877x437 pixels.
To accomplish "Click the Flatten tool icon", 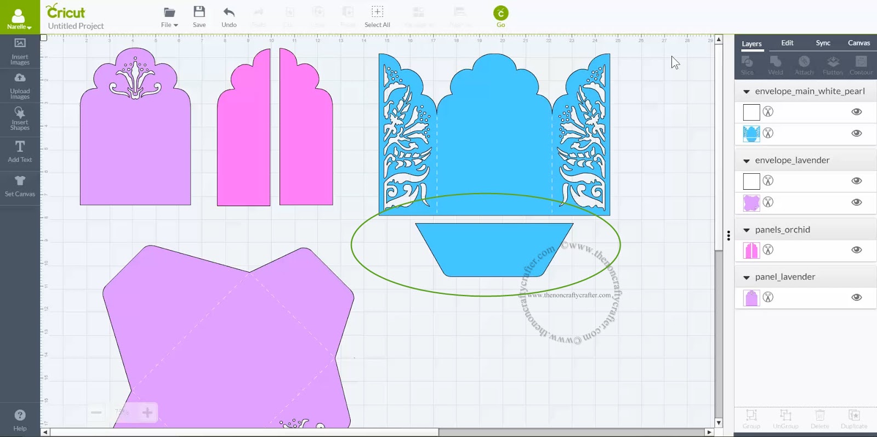I will click(x=833, y=65).
